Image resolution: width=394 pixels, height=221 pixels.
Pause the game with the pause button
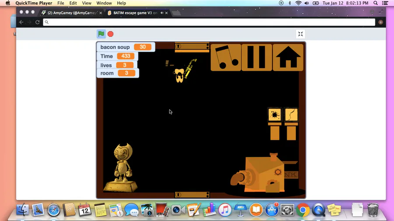pos(257,57)
